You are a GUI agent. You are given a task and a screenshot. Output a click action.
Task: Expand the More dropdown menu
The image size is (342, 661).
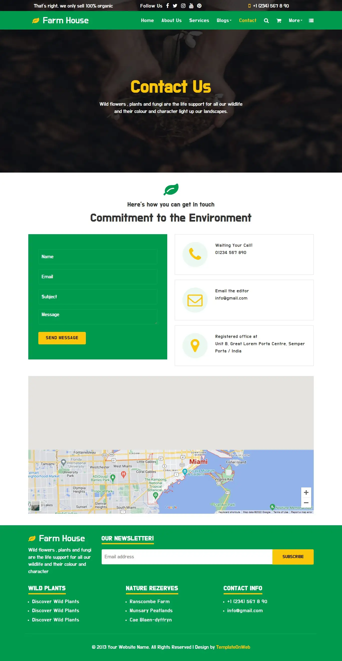pyautogui.click(x=296, y=21)
